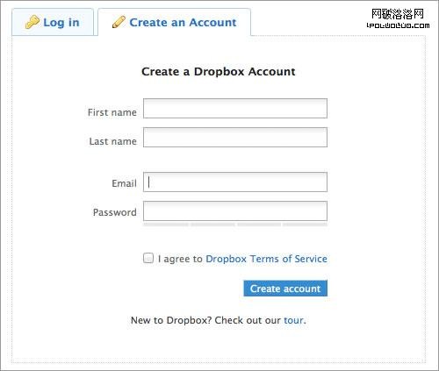Click the pencil icon beside Create an Account
439x371 pixels.
pos(119,22)
